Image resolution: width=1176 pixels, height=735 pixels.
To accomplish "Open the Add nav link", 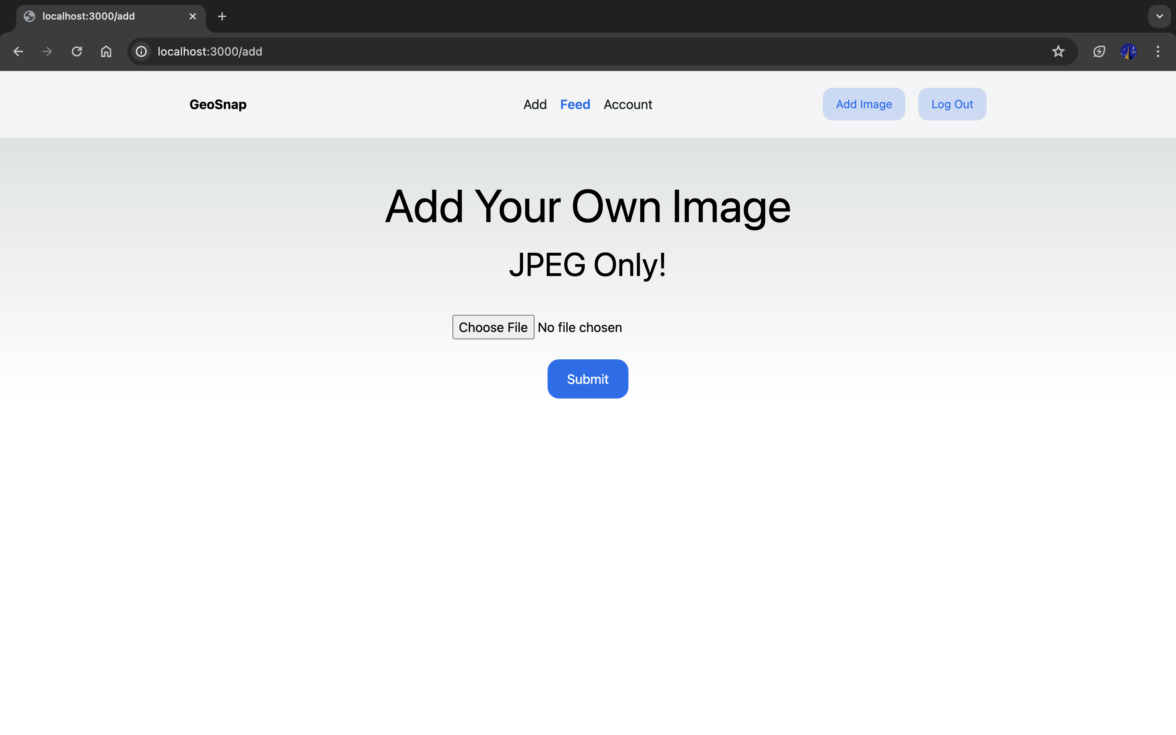I will 535,105.
